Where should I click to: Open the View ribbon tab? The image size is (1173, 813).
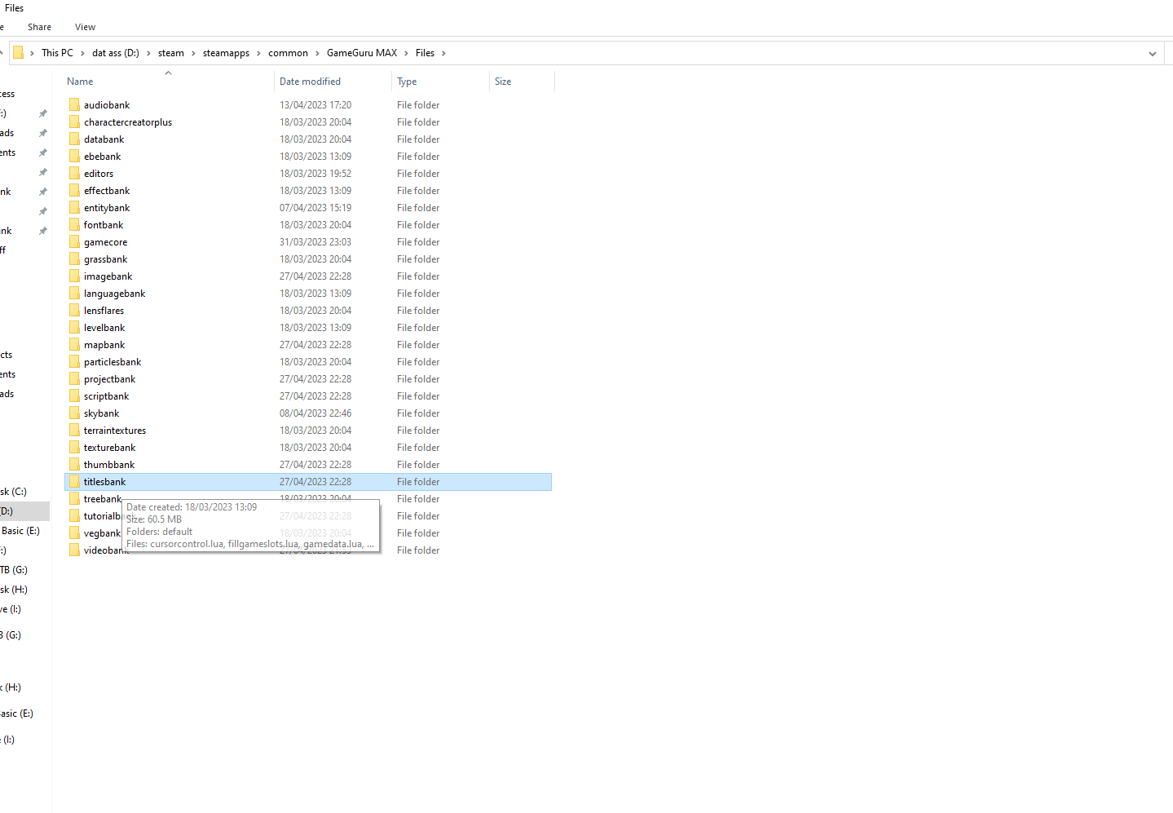(85, 26)
